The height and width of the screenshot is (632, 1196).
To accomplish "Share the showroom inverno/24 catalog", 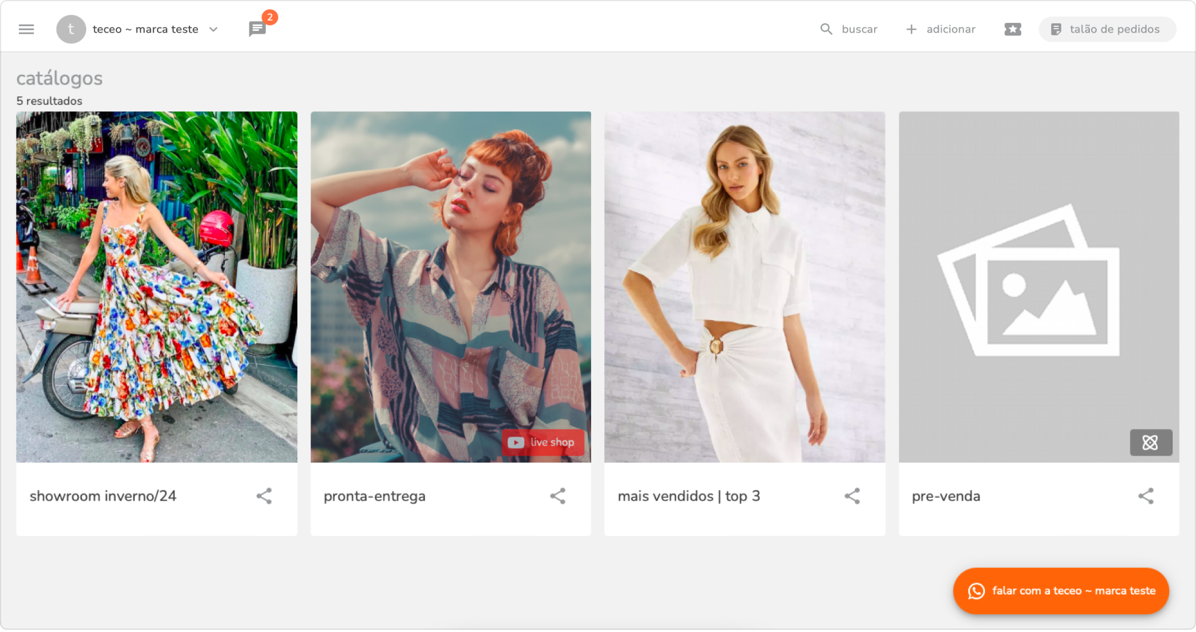I will click(264, 496).
